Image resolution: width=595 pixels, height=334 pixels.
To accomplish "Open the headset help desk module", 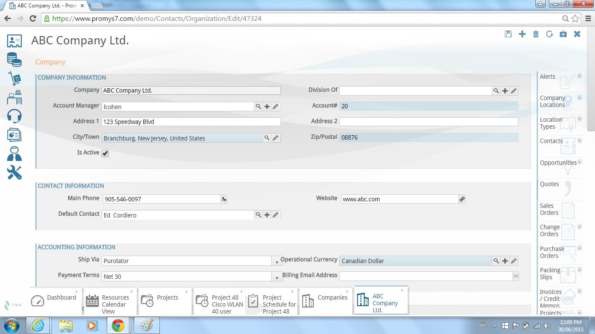I will (x=14, y=116).
